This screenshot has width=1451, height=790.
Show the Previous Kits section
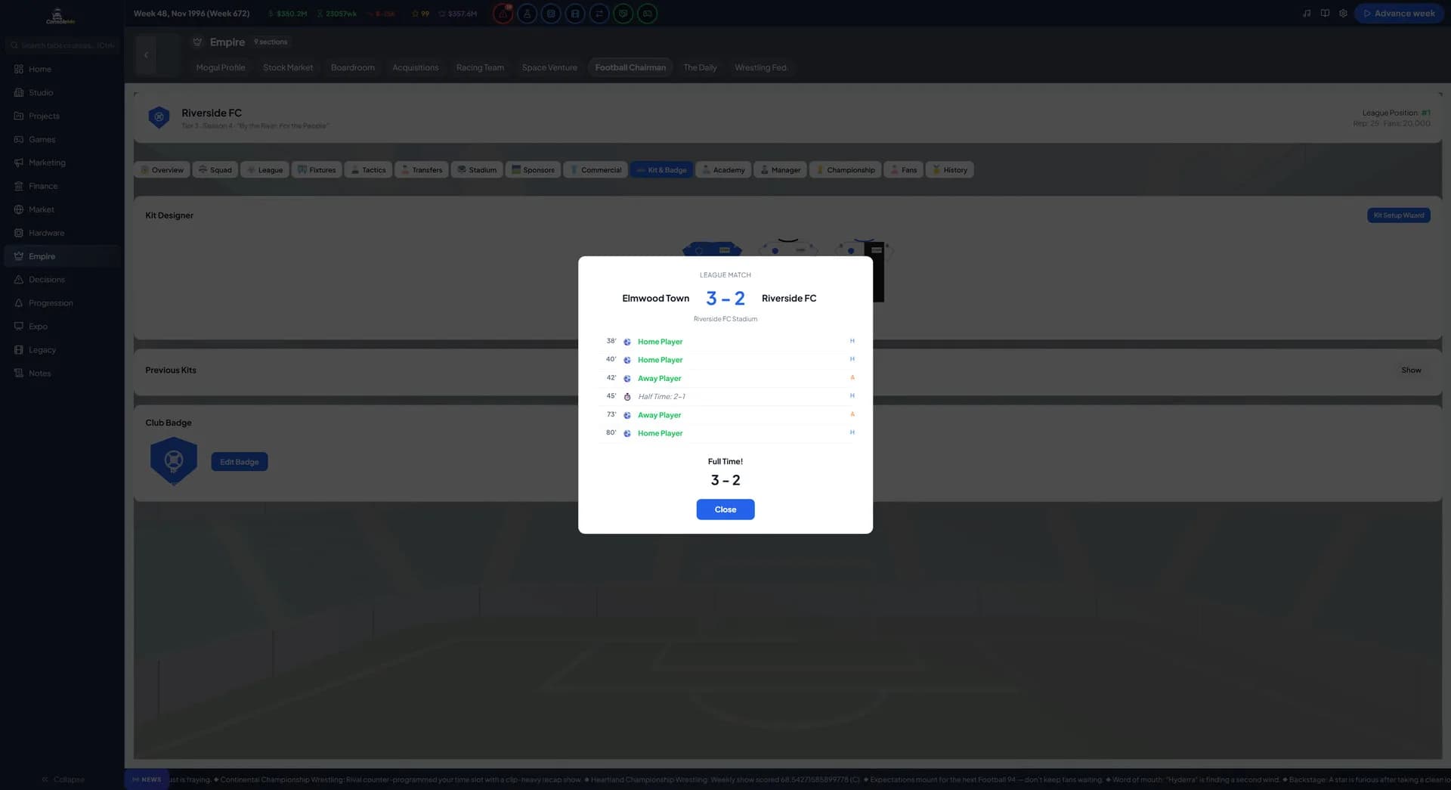point(1411,370)
